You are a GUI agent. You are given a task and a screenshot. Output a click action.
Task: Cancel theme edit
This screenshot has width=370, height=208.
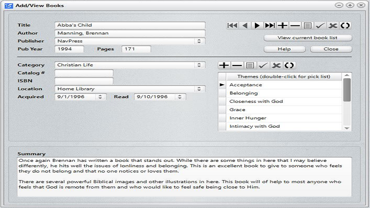[x=276, y=65]
